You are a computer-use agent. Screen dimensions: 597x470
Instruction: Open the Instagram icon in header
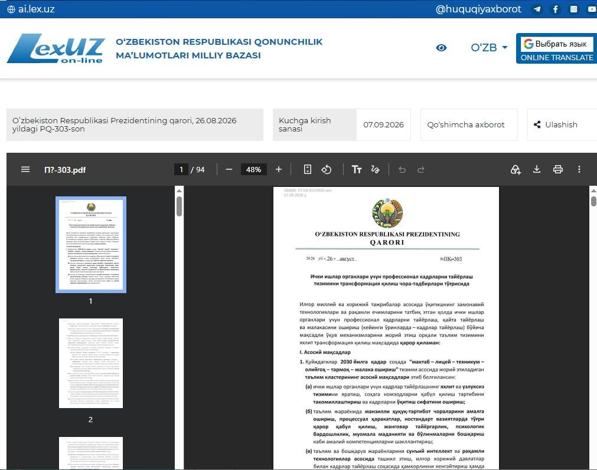pos(574,9)
